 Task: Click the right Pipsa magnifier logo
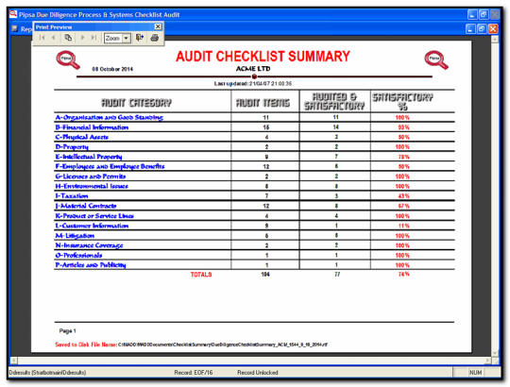point(436,59)
